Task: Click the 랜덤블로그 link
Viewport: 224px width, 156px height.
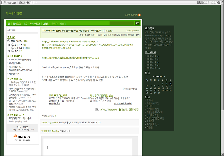Action: pos(202,3)
